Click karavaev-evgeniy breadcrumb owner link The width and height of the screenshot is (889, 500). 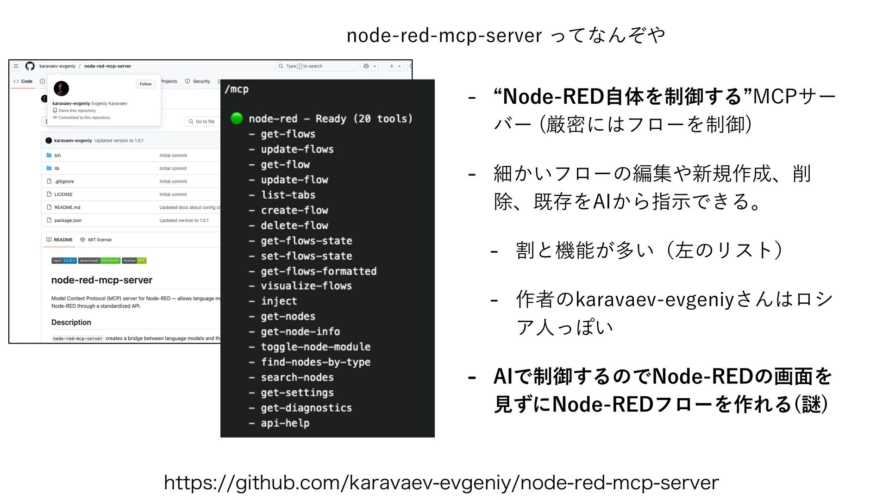(x=57, y=66)
